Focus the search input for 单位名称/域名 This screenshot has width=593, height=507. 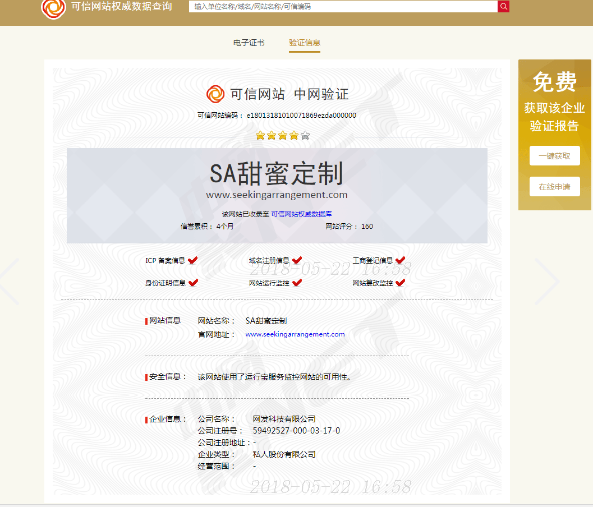pyautogui.click(x=343, y=6)
